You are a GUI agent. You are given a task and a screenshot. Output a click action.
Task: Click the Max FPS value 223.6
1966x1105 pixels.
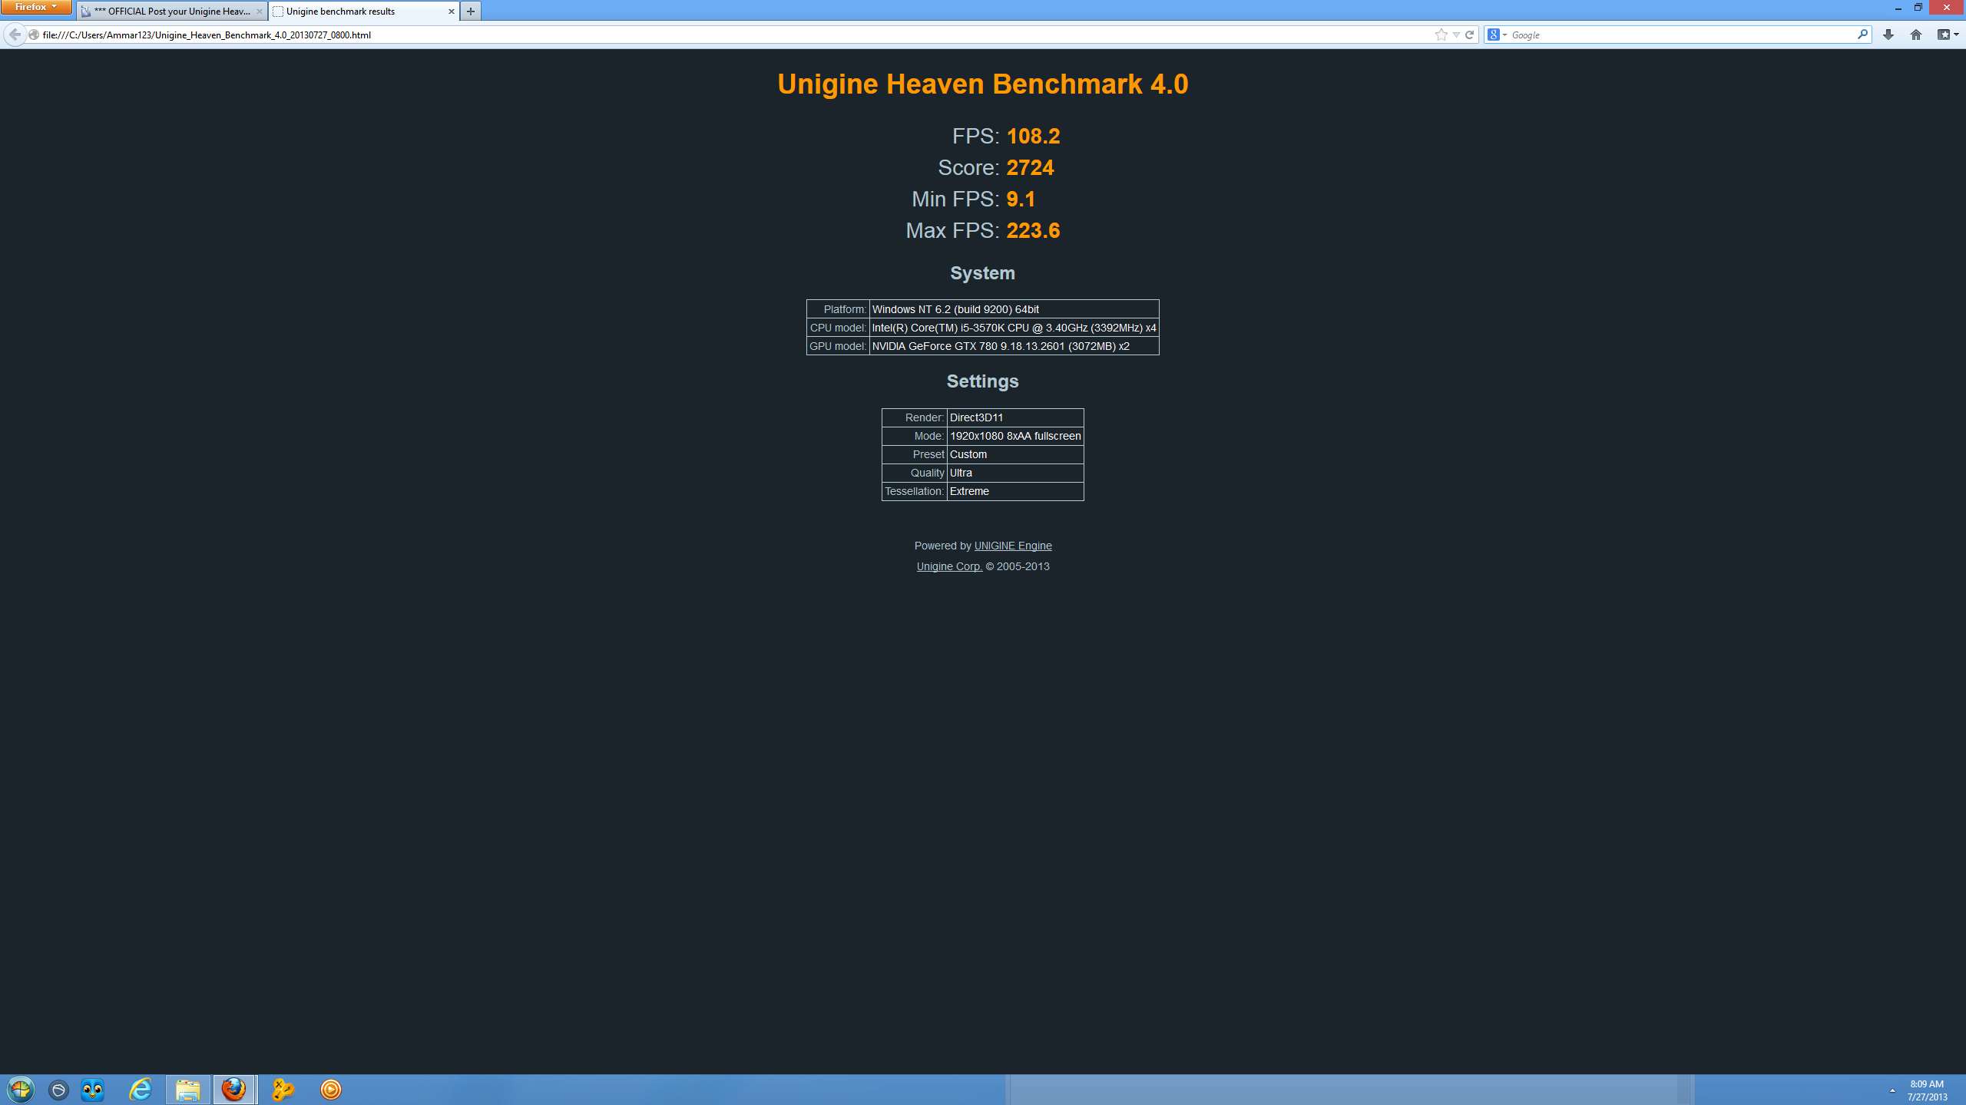pos(1033,230)
